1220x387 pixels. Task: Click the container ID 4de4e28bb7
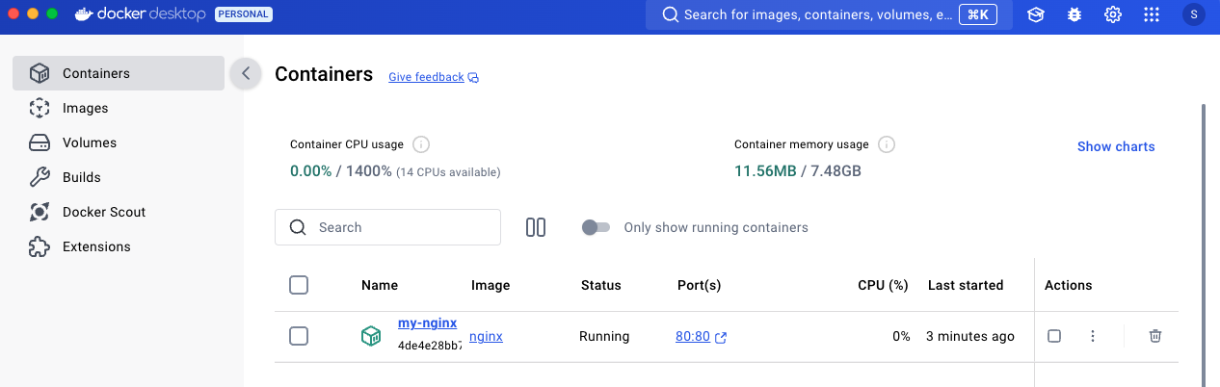pos(430,345)
